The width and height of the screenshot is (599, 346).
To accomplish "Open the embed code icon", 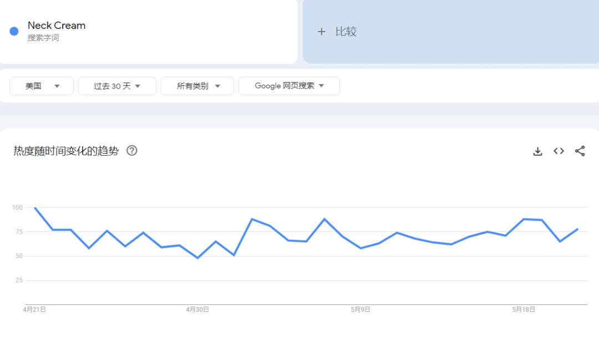I will 559,151.
